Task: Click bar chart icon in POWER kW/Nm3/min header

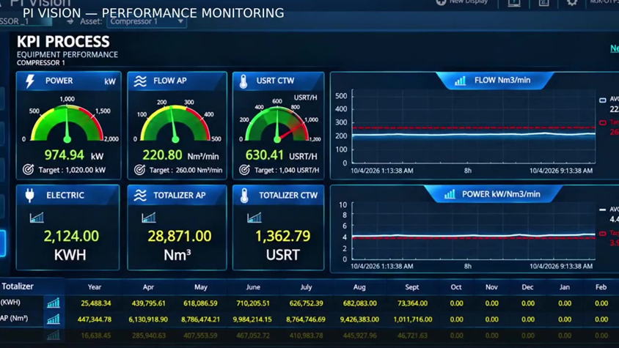Action: (450, 194)
